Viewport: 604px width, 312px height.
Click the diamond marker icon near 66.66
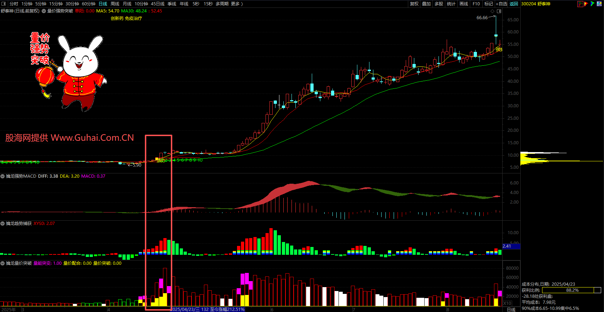(x=493, y=11)
